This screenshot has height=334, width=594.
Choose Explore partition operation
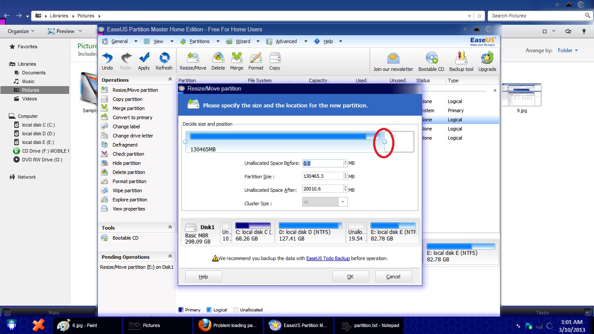tap(130, 200)
